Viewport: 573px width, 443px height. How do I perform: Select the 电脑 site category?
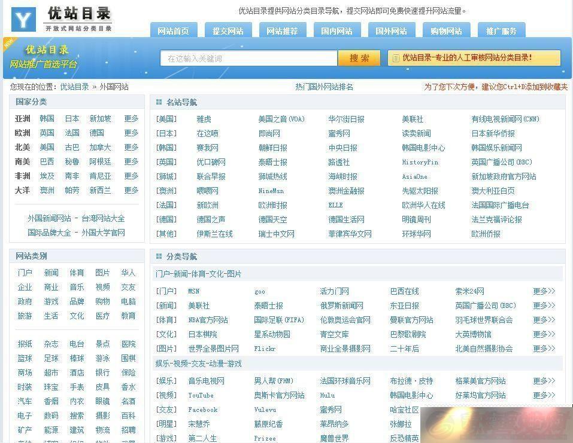[128, 301]
